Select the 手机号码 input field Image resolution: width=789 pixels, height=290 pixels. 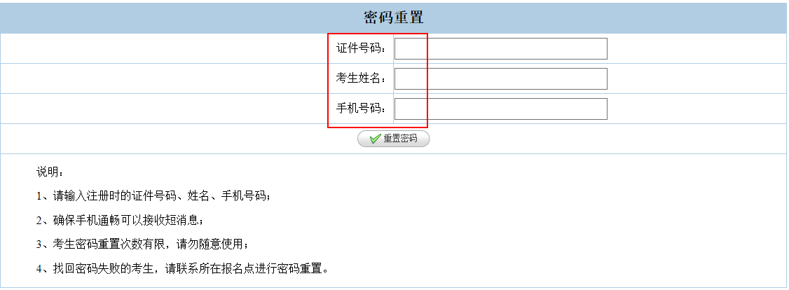tap(500, 109)
